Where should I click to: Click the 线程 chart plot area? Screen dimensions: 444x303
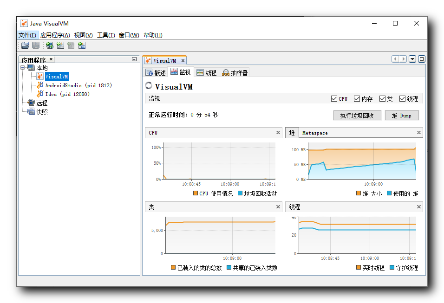358,235
